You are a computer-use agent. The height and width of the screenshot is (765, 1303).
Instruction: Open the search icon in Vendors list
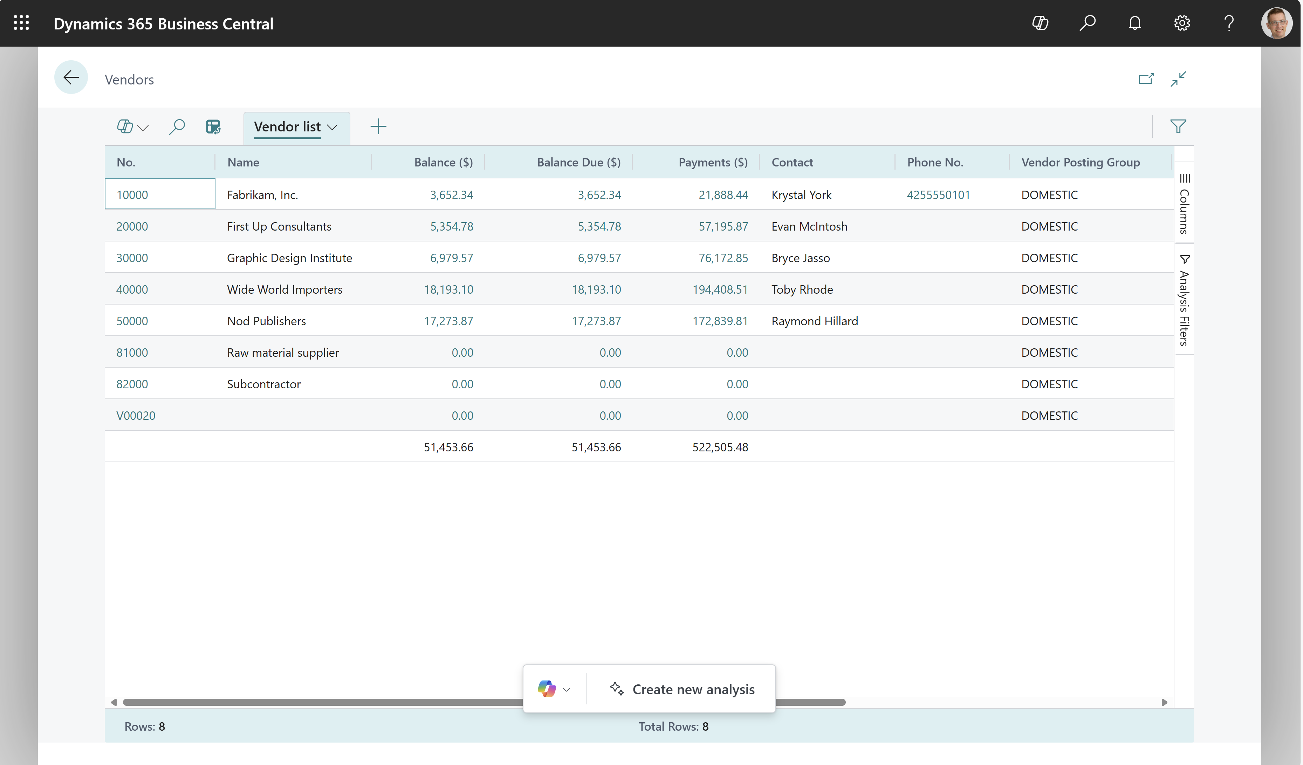(178, 127)
